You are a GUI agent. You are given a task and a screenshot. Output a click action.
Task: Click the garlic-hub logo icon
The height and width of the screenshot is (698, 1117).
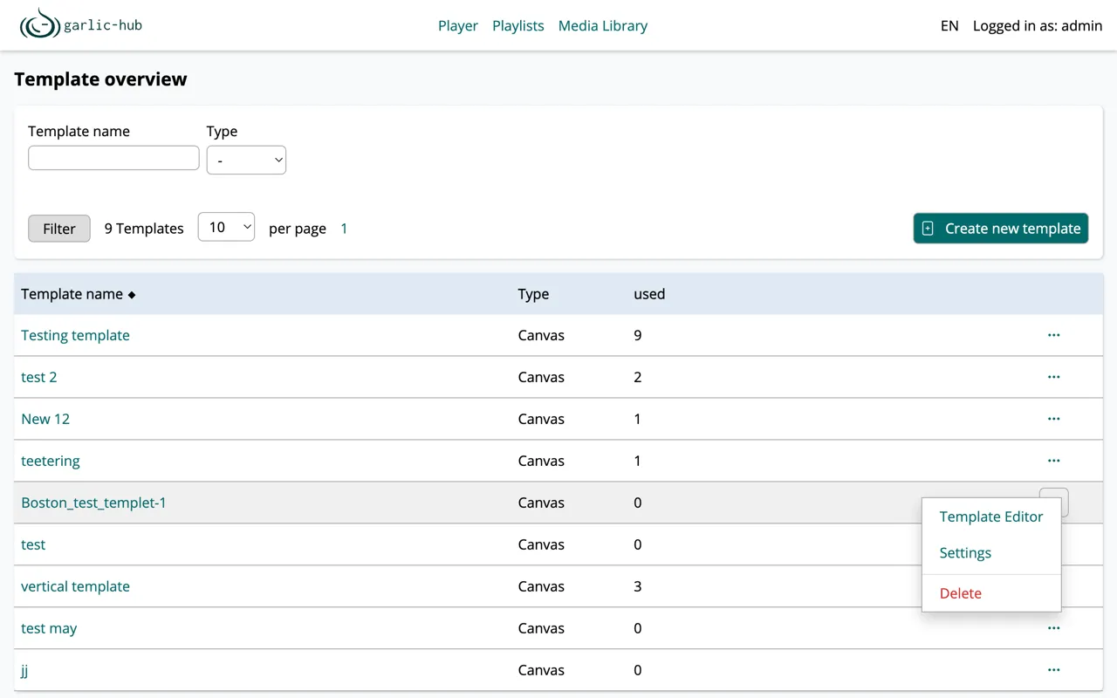(x=40, y=24)
